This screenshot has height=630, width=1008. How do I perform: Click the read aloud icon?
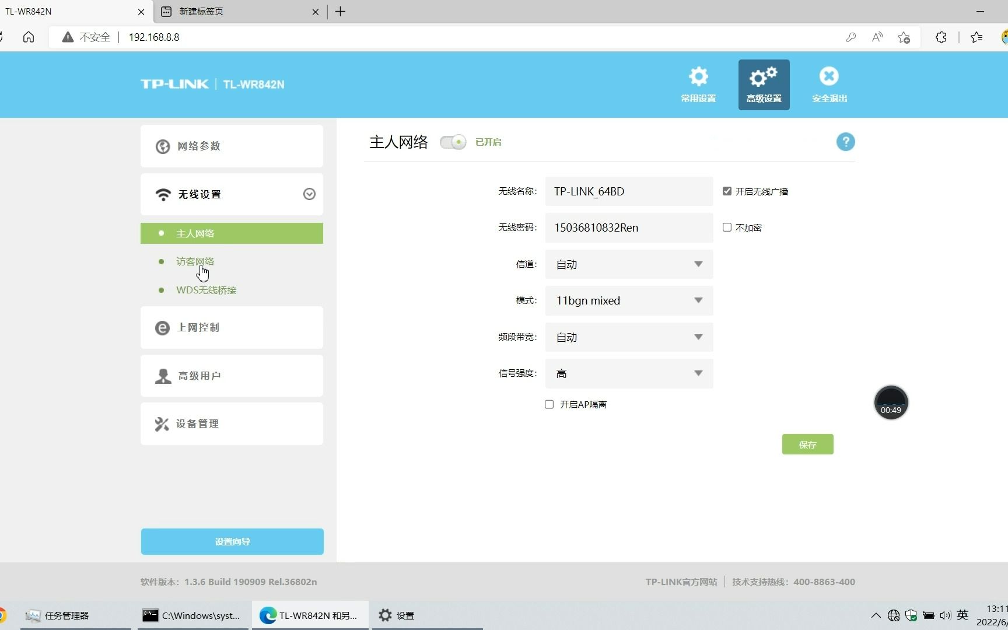coord(877,37)
